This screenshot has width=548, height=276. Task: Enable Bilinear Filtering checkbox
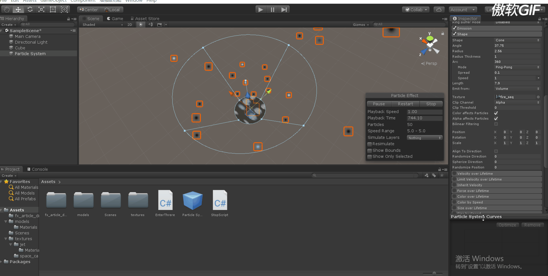[x=496, y=124]
